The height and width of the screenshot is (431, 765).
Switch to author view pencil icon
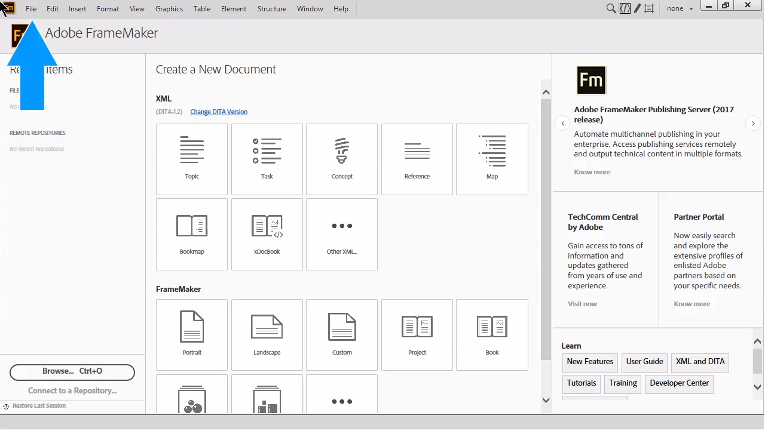(x=637, y=8)
